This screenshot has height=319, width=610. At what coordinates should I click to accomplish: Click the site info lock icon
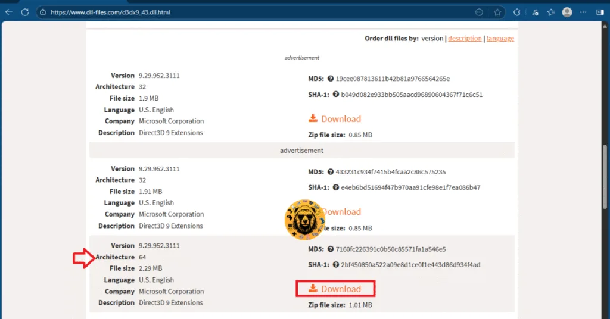click(x=42, y=12)
